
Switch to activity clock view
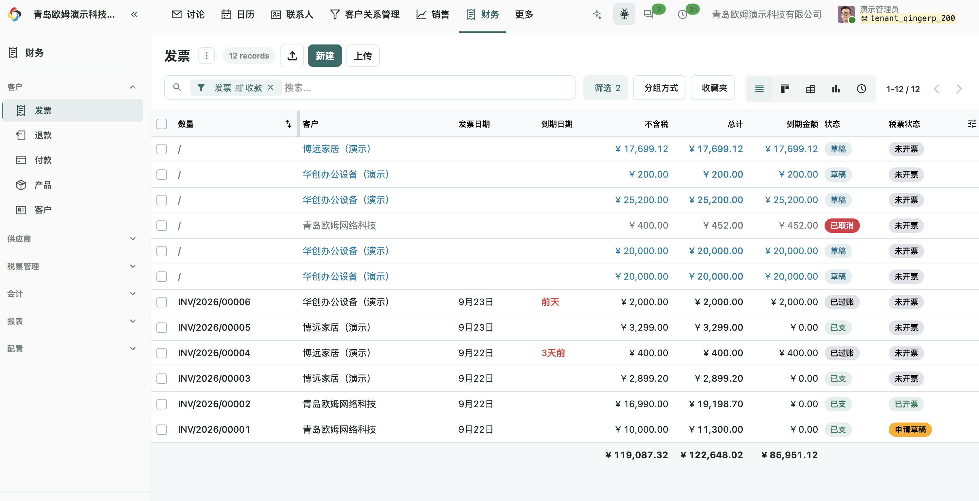coord(861,89)
